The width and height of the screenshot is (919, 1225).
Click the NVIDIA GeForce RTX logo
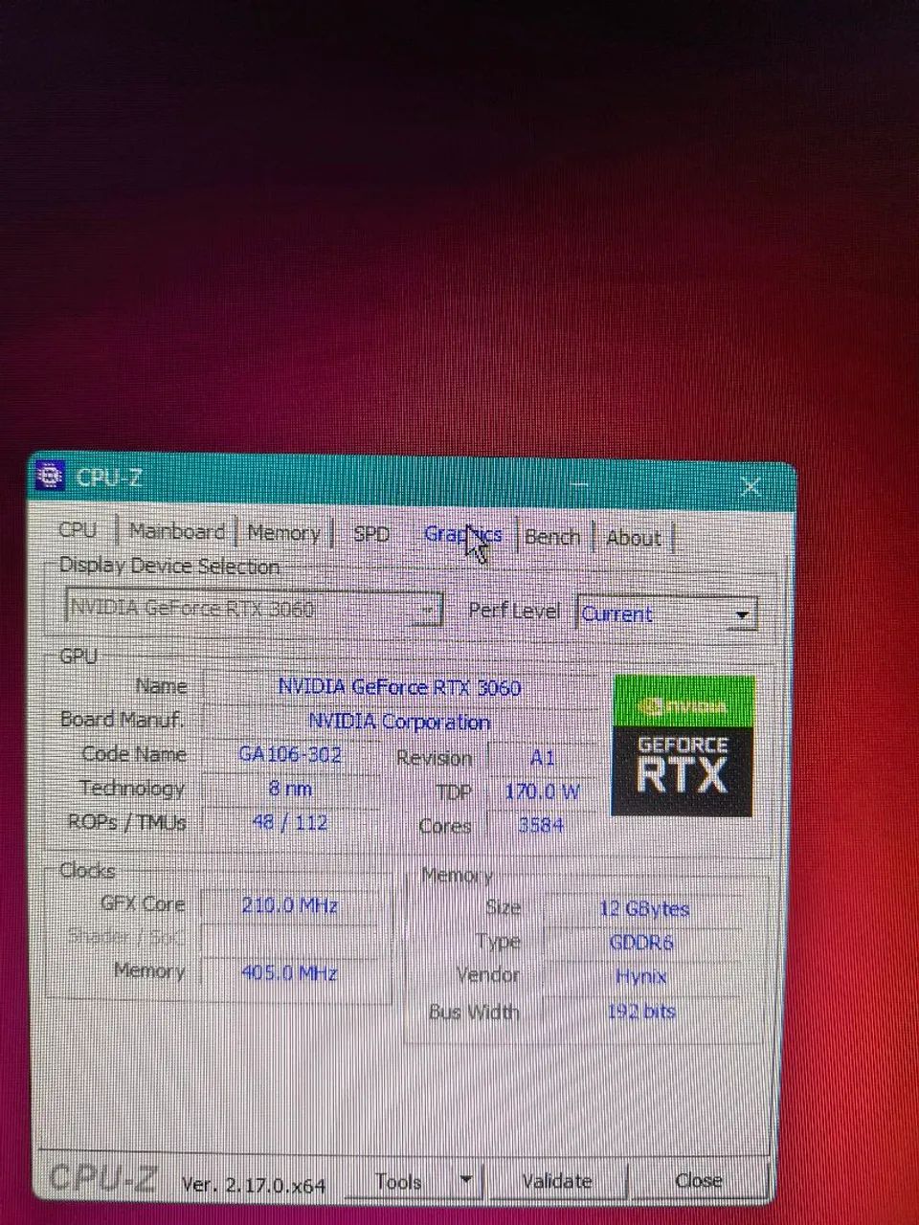[683, 746]
